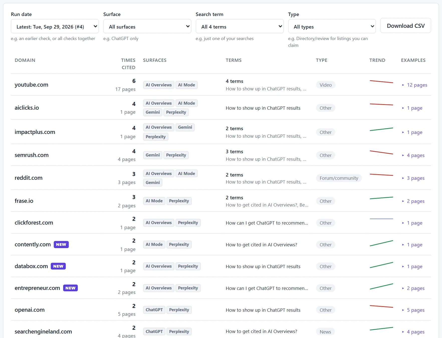Click the Download CSV button

(x=406, y=26)
